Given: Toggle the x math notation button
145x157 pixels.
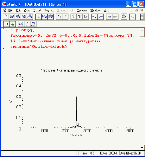Looking at the screenshot, I should 7,24.
